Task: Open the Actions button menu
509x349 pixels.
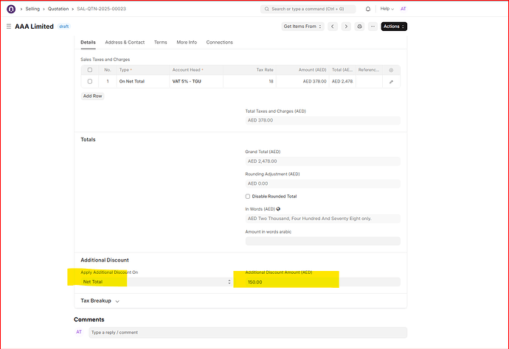Action: click(394, 27)
